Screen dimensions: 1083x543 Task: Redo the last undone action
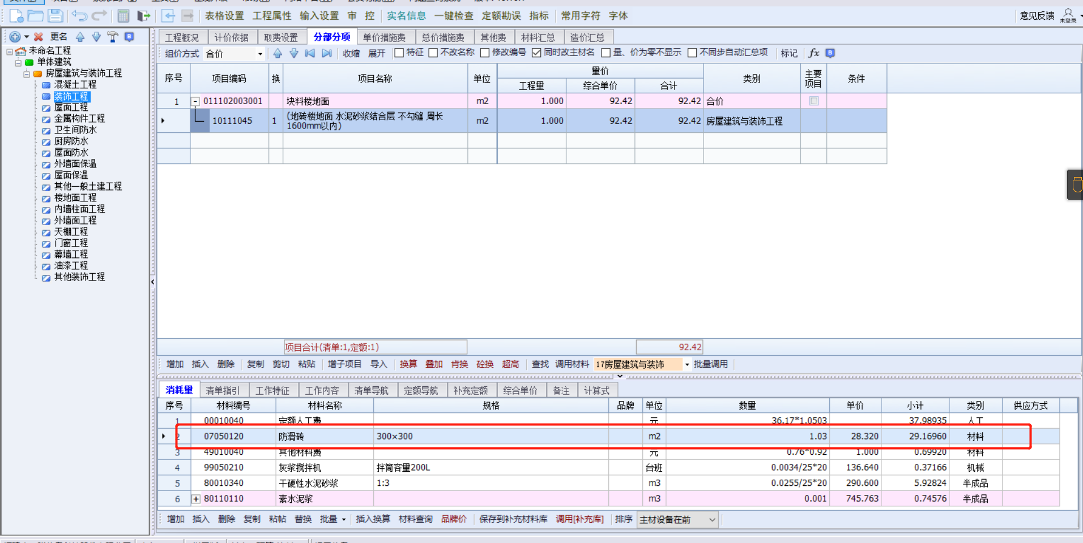point(99,16)
